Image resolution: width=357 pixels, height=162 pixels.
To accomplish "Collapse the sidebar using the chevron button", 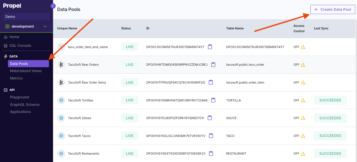I will click(53, 6).
